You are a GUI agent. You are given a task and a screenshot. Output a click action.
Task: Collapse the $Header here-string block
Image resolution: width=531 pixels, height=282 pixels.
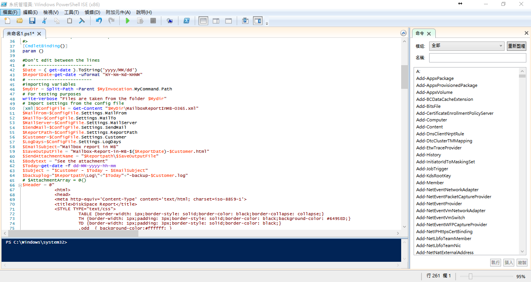coord(20,185)
